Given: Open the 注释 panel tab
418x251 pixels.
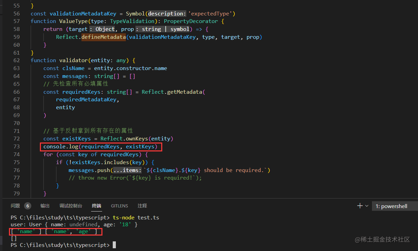Looking at the screenshot, I should point(142,206).
